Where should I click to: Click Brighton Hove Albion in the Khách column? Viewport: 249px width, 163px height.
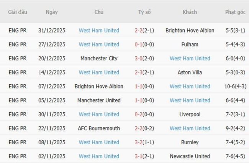(190, 30)
